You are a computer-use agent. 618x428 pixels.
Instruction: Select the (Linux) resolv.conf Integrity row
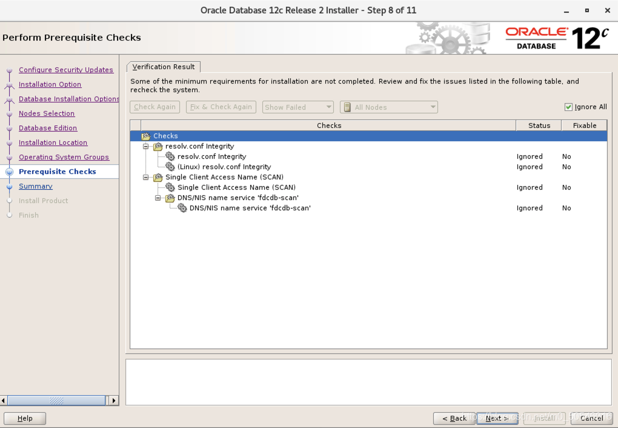tap(368, 167)
